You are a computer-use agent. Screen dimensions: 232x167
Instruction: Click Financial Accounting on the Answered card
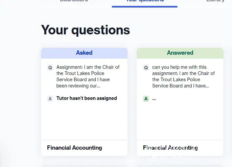(x=170, y=148)
